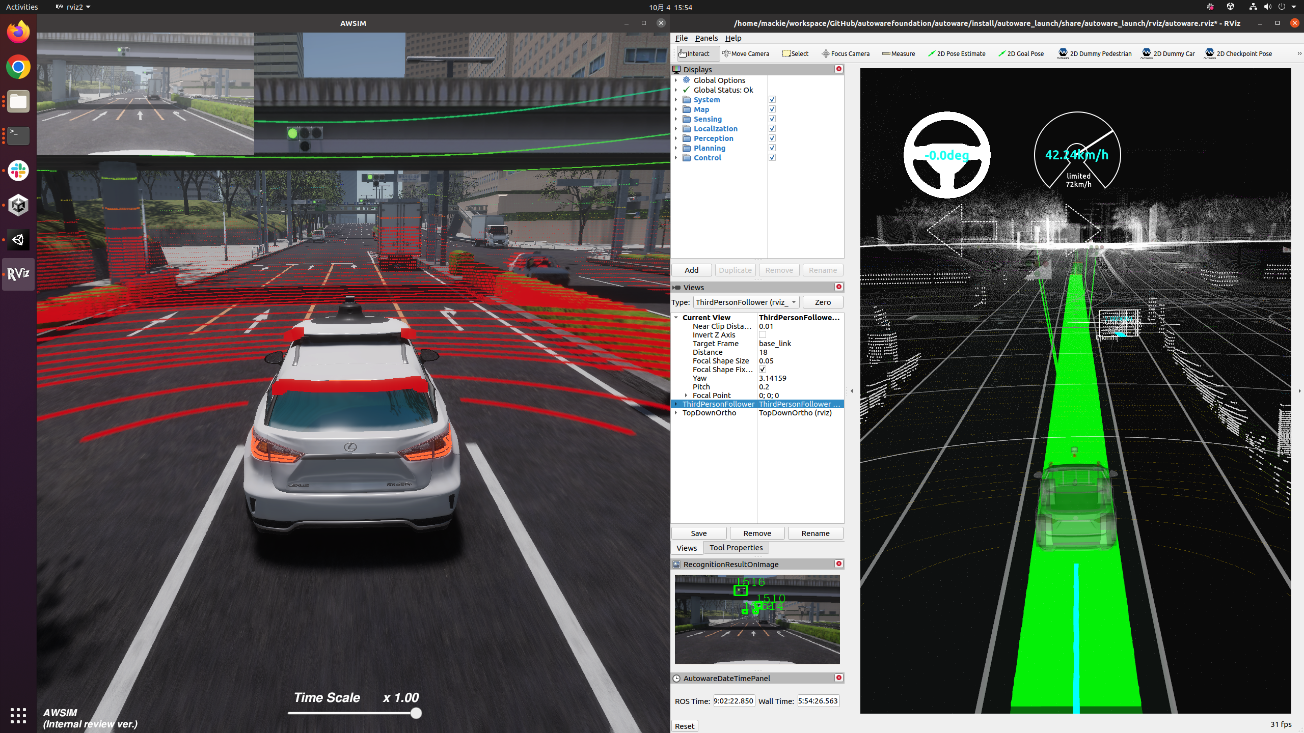Select the 2D Checkpoint Pose tool

coord(1238,53)
